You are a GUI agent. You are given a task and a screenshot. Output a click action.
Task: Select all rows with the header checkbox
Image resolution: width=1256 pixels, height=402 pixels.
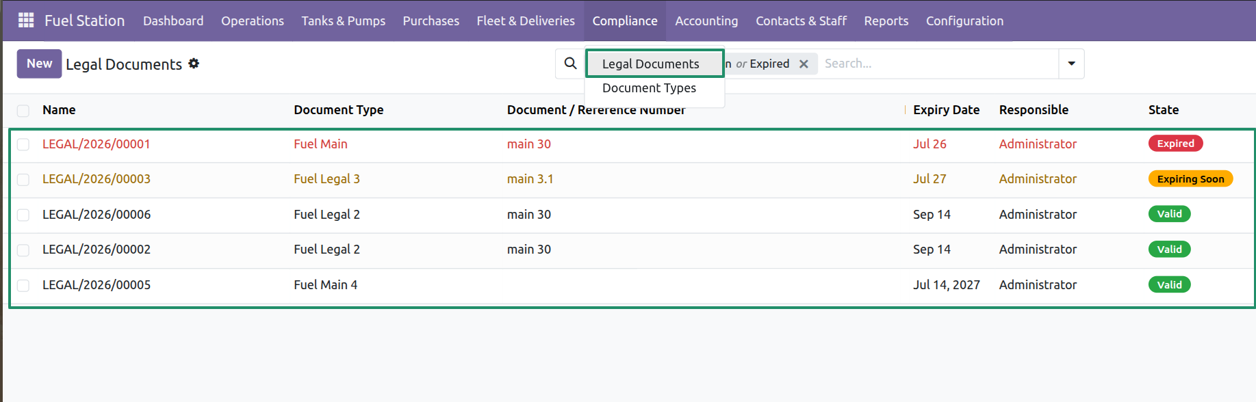point(23,111)
